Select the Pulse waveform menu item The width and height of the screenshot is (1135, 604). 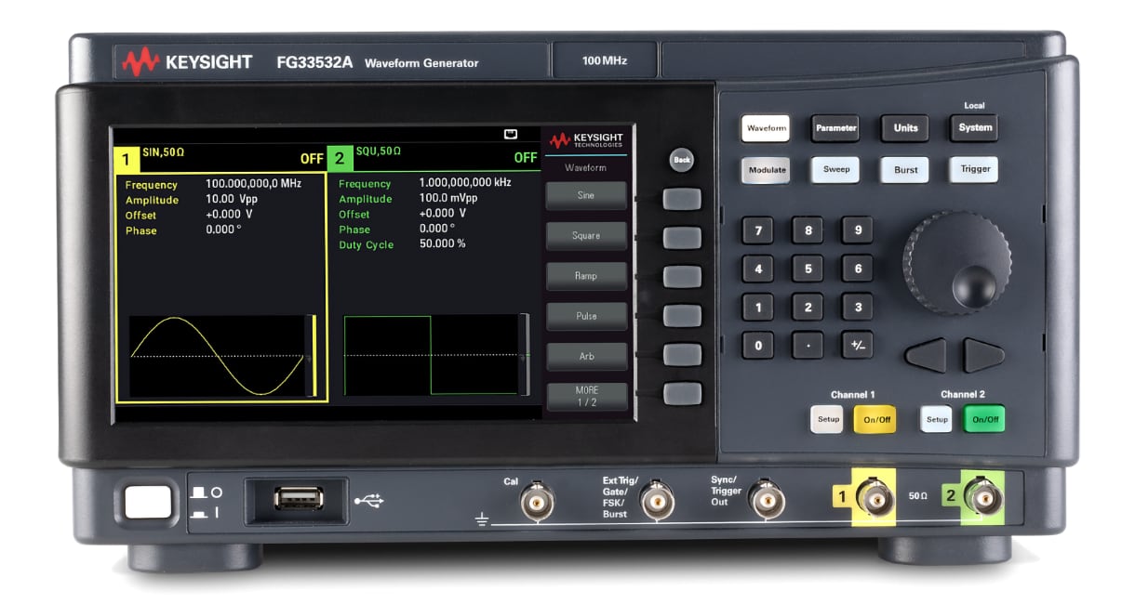tap(586, 316)
